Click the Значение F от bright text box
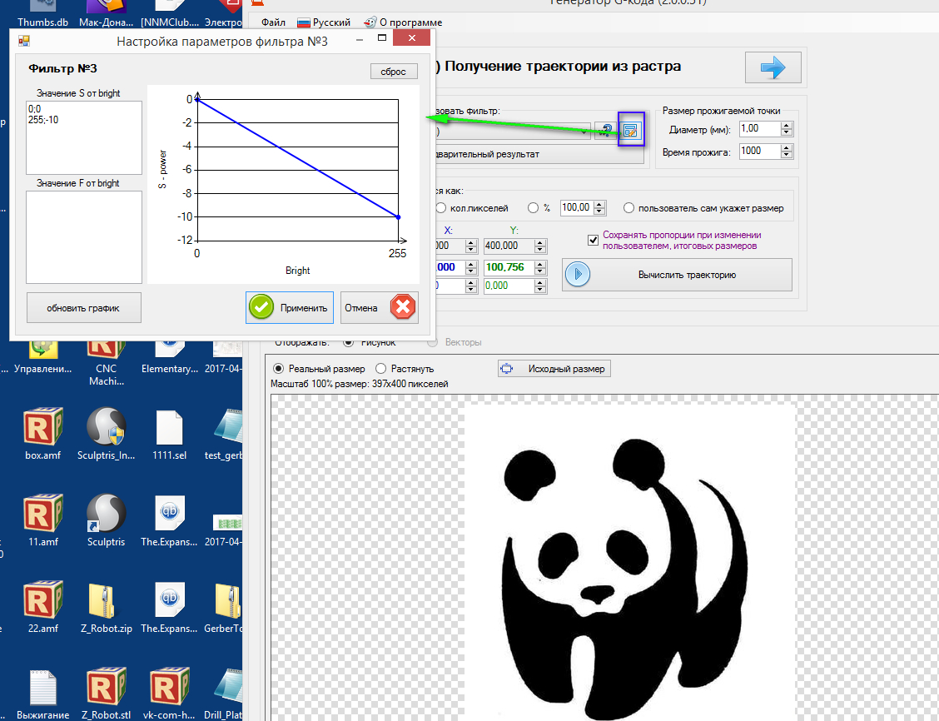This screenshot has height=721, width=939. pos(84,237)
